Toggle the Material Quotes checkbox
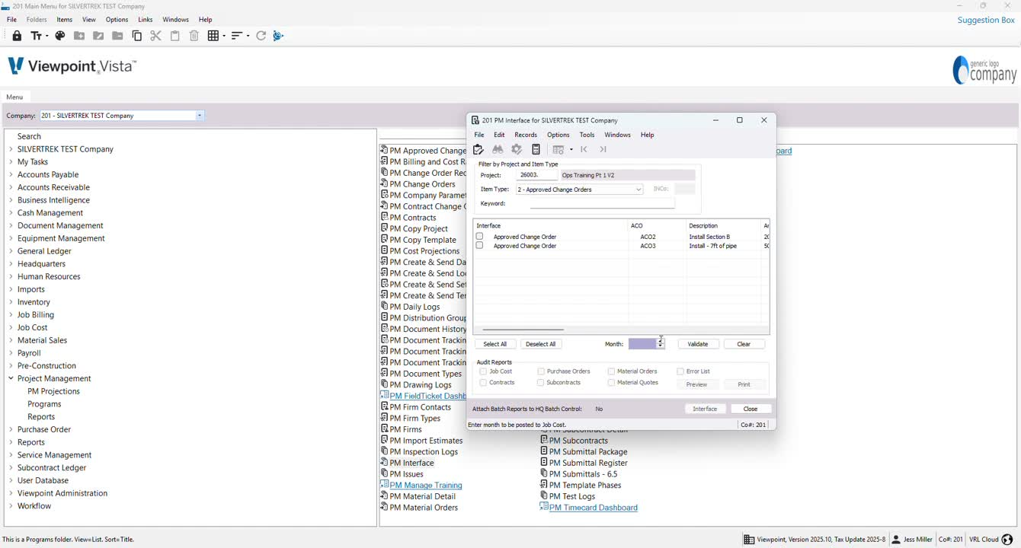 [x=611, y=383]
